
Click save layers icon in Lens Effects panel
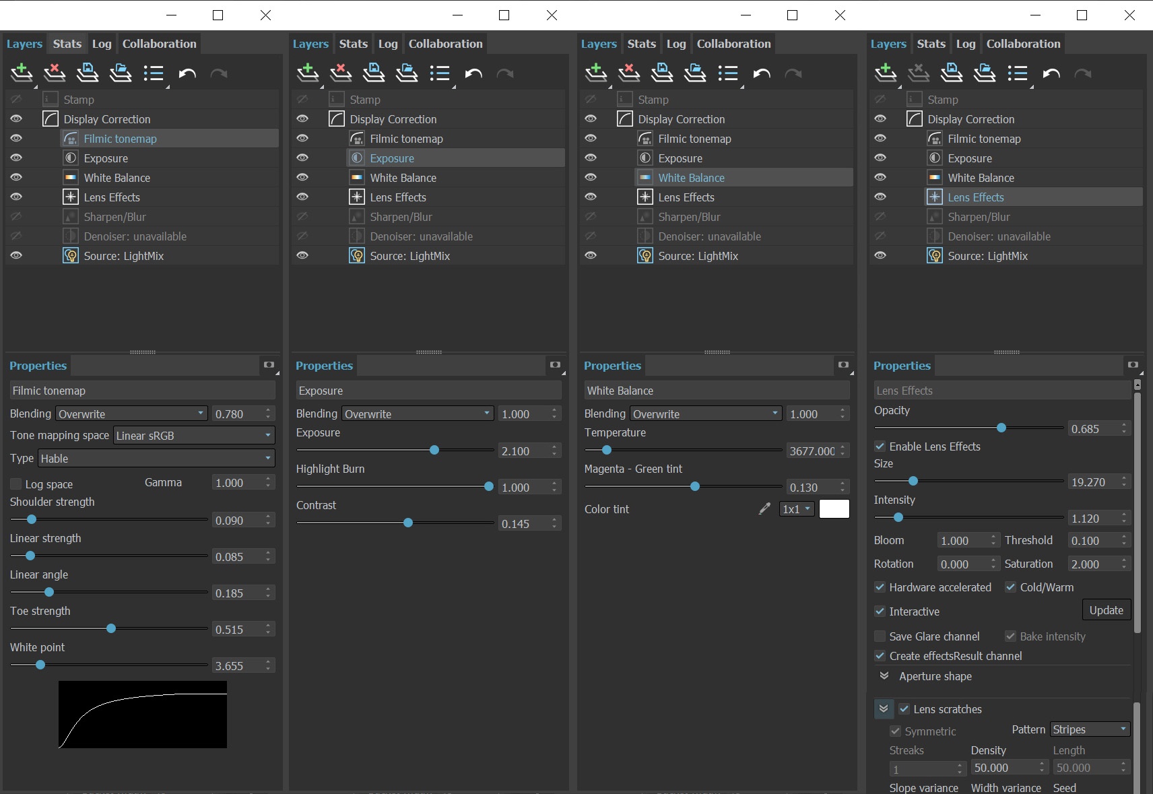952,72
